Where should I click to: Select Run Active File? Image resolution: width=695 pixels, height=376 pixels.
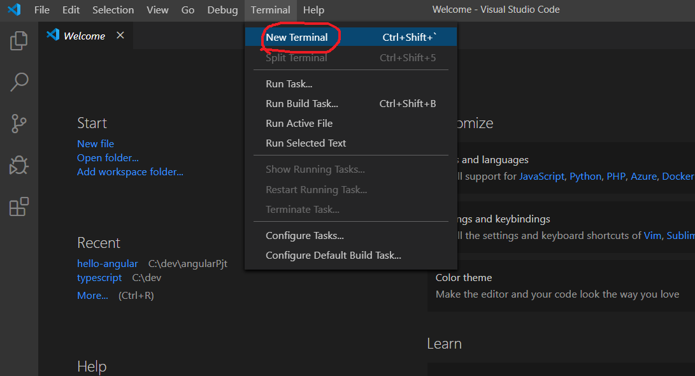[x=350, y=123]
